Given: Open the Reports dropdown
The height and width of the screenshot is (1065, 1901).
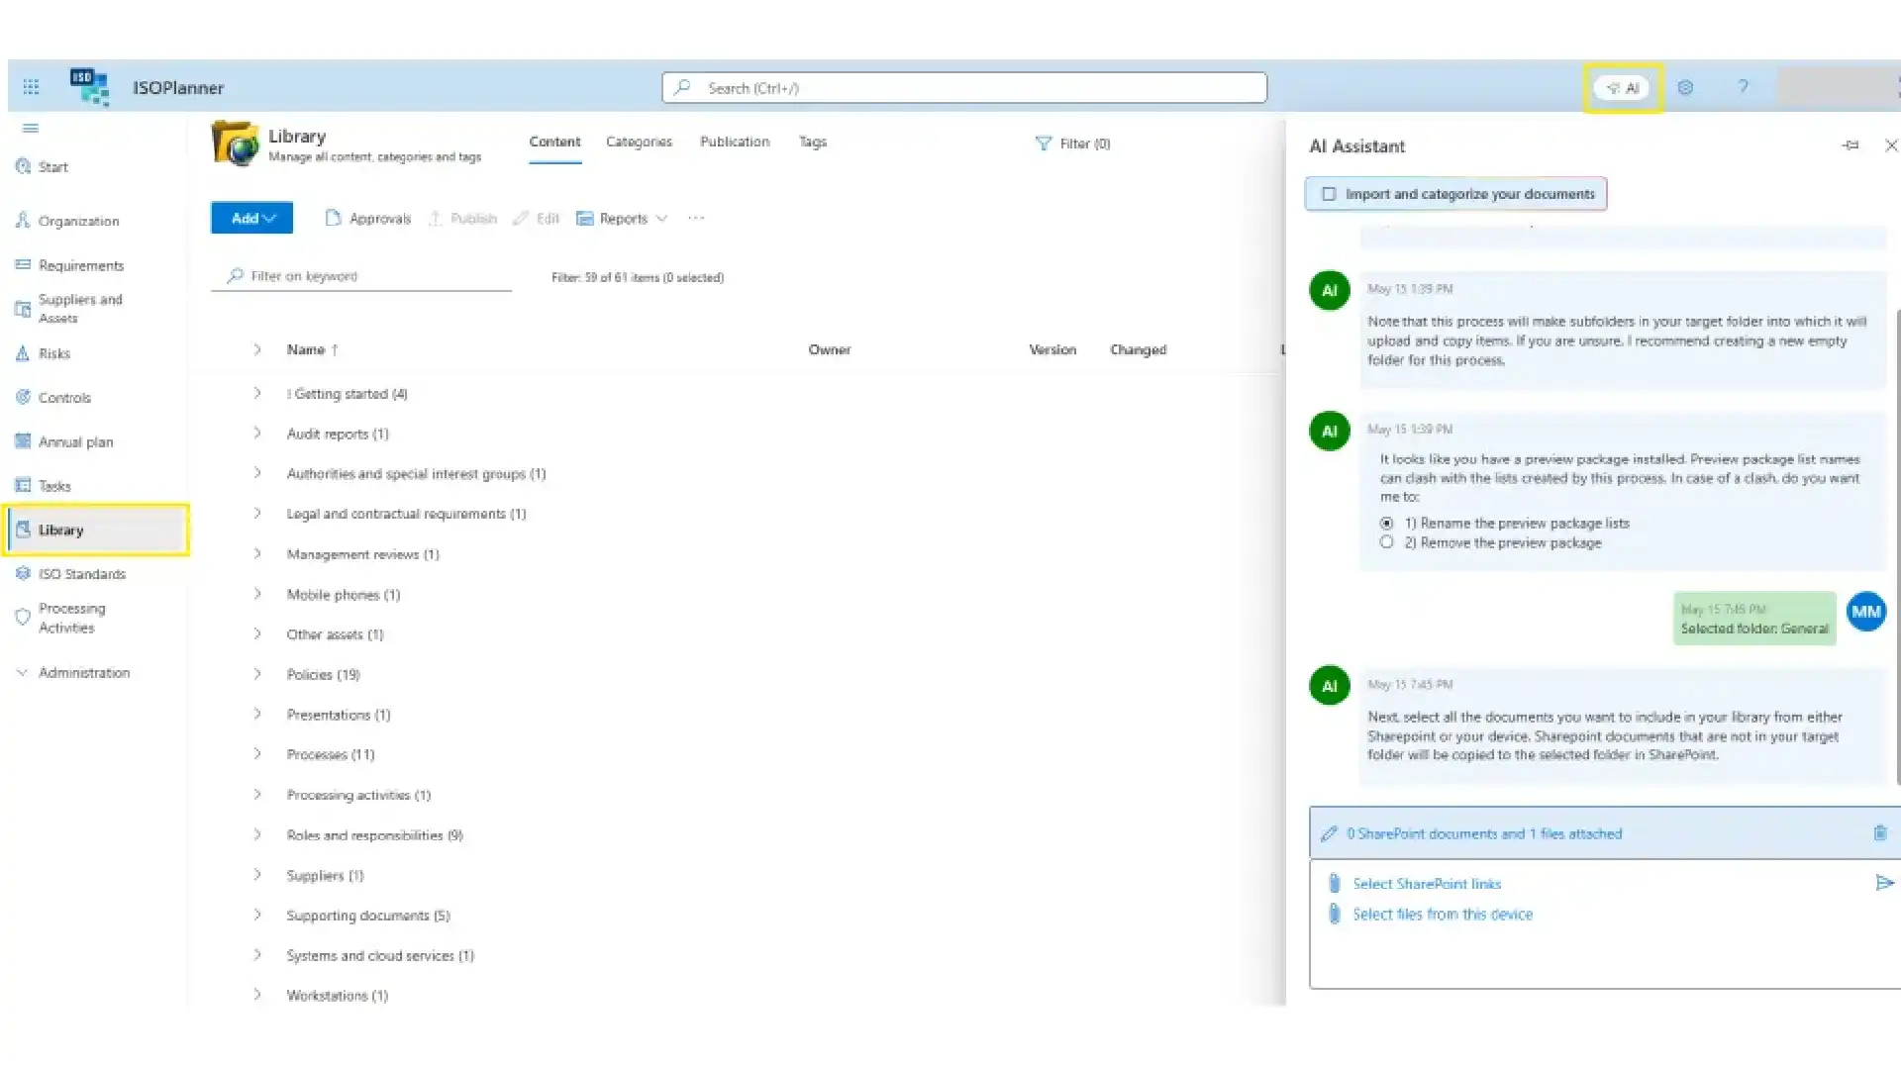Looking at the screenshot, I should tap(622, 218).
